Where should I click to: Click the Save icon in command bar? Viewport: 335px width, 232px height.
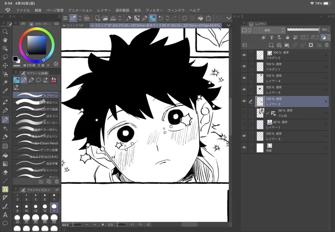pyautogui.click(x=113, y=18)
